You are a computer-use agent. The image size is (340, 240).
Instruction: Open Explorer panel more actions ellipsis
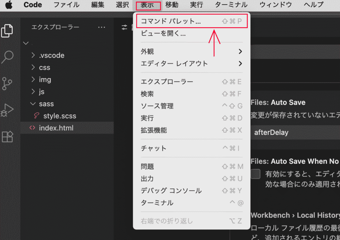point(102,27)
